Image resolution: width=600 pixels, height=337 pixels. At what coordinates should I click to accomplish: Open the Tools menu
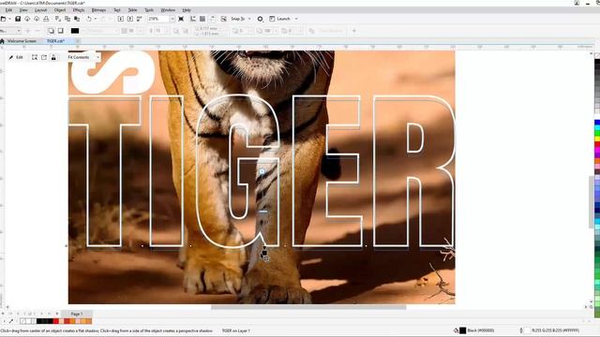[149, 10]
